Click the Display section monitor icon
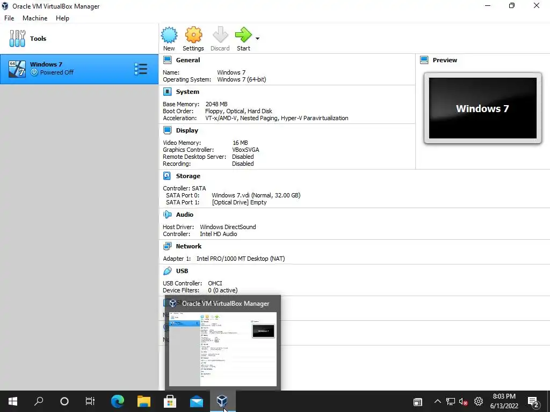Viewport: 550px width, 412px height. tap(168, 130)
